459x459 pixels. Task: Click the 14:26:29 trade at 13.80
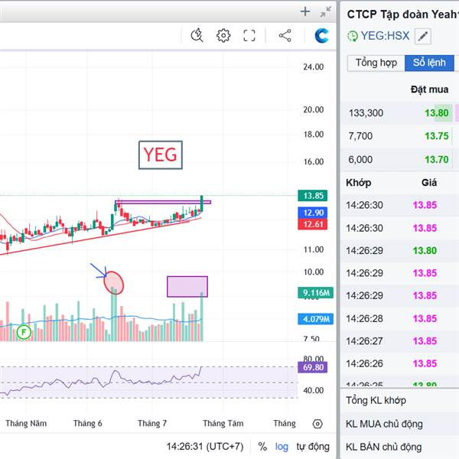(x=399, y=251)
